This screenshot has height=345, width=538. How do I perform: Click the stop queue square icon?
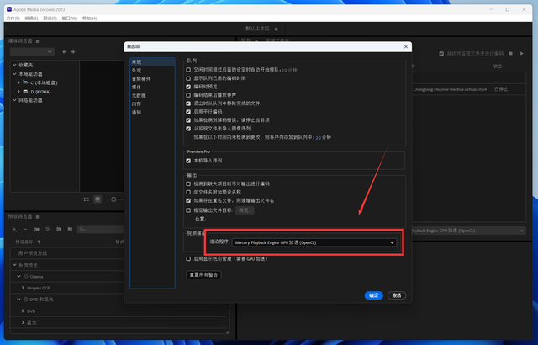point(510,54)
